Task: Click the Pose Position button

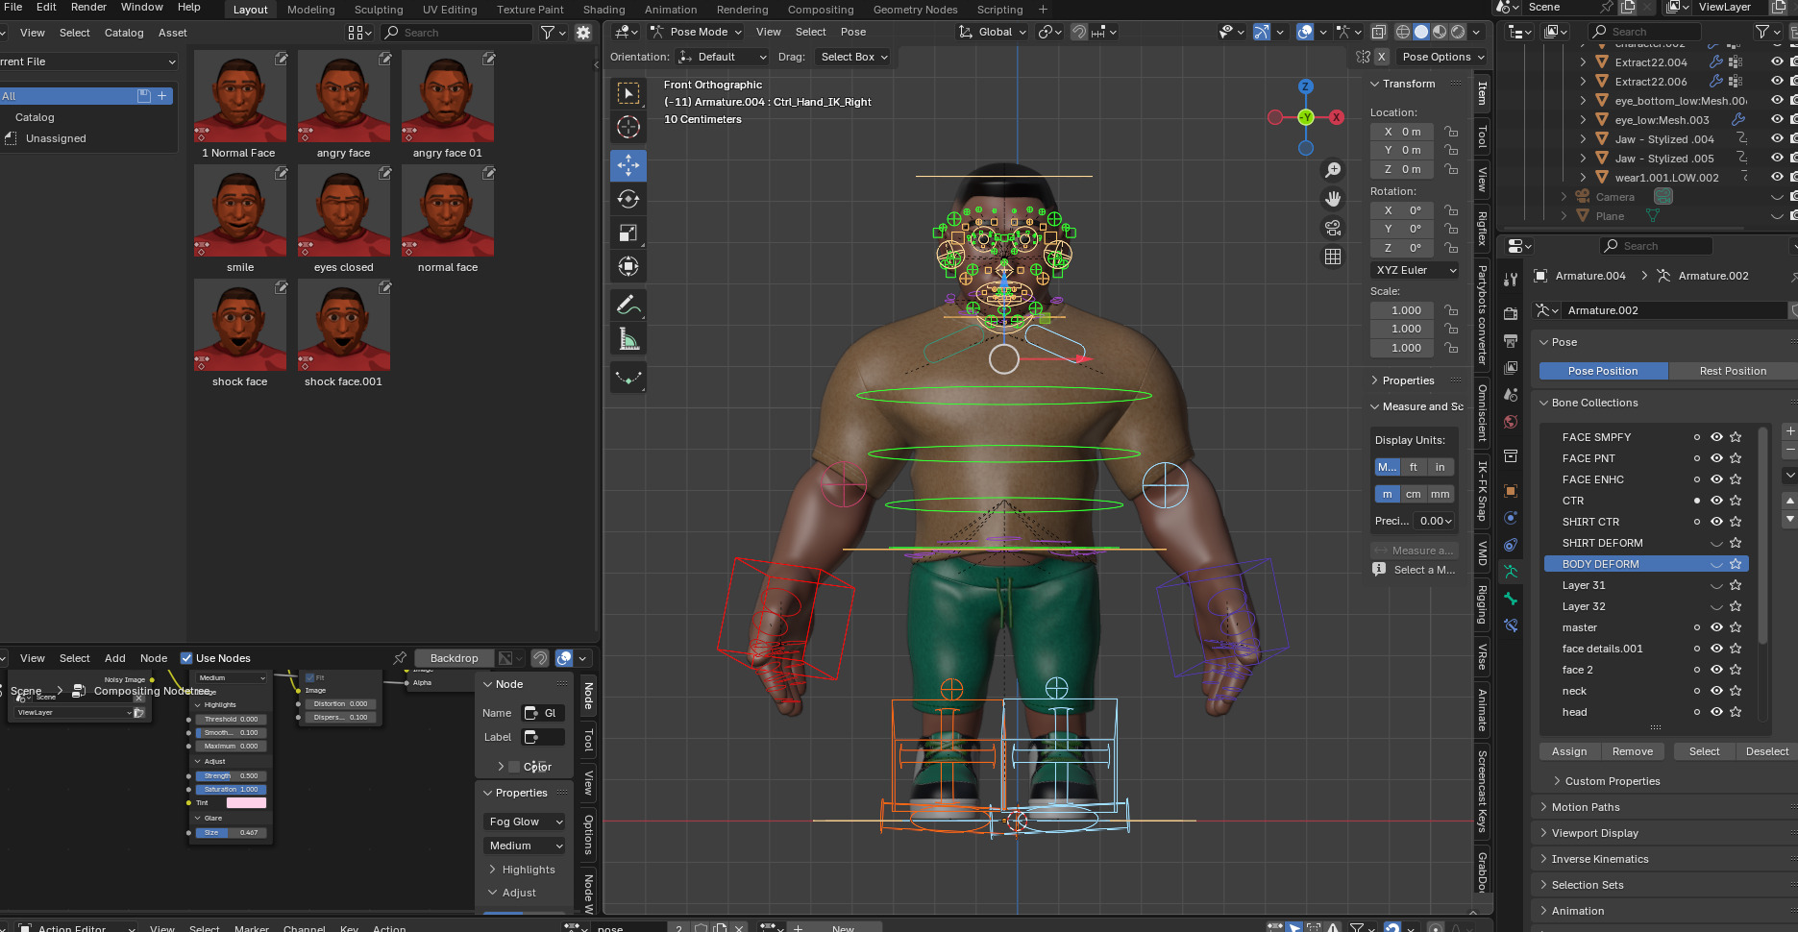Action: (1603, 371)
